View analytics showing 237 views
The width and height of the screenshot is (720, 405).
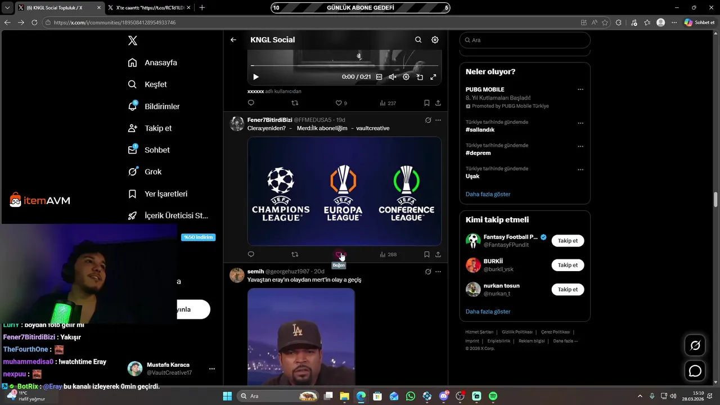click(x=388, y=103)
